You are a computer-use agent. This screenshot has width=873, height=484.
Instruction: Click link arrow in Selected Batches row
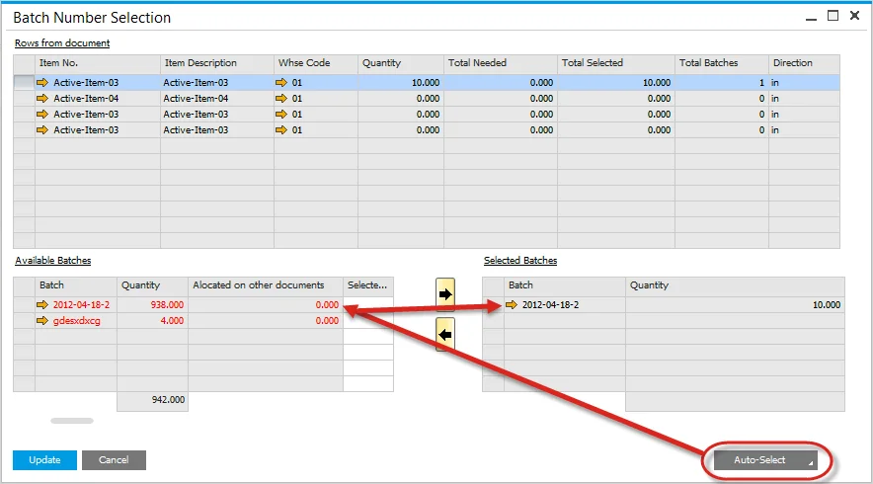click(x=512, y=305)
